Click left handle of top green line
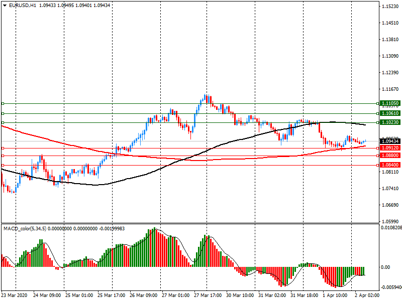The width and height of the screenshot is (402, 301). point(3,103)
